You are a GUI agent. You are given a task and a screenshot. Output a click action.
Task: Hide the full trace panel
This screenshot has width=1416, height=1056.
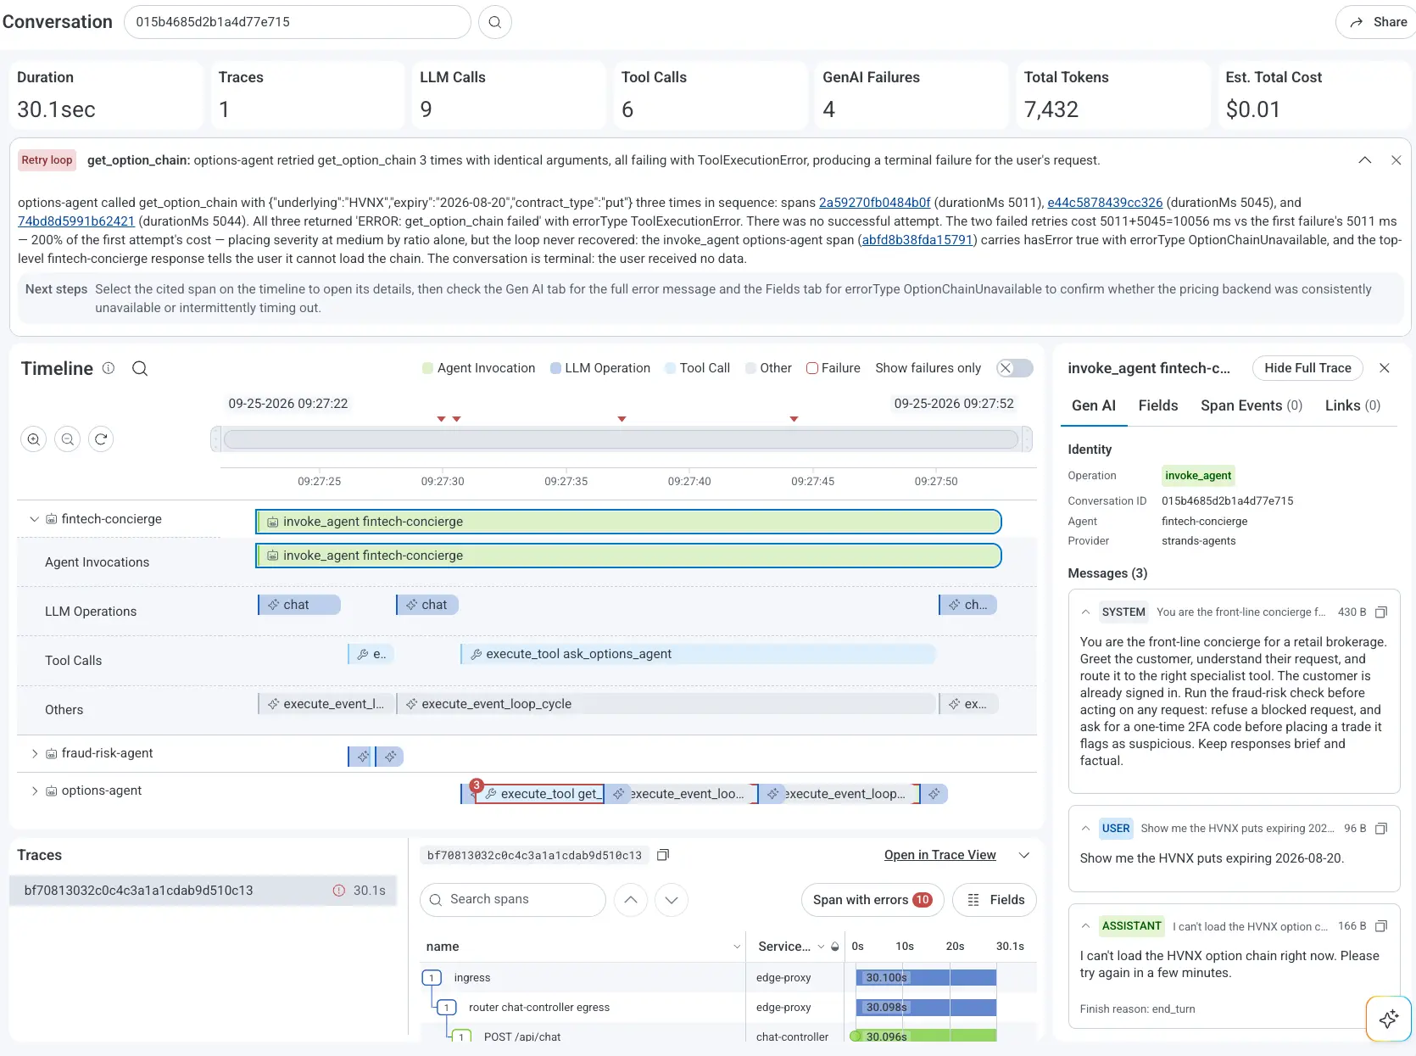[x=1307, y=368]
